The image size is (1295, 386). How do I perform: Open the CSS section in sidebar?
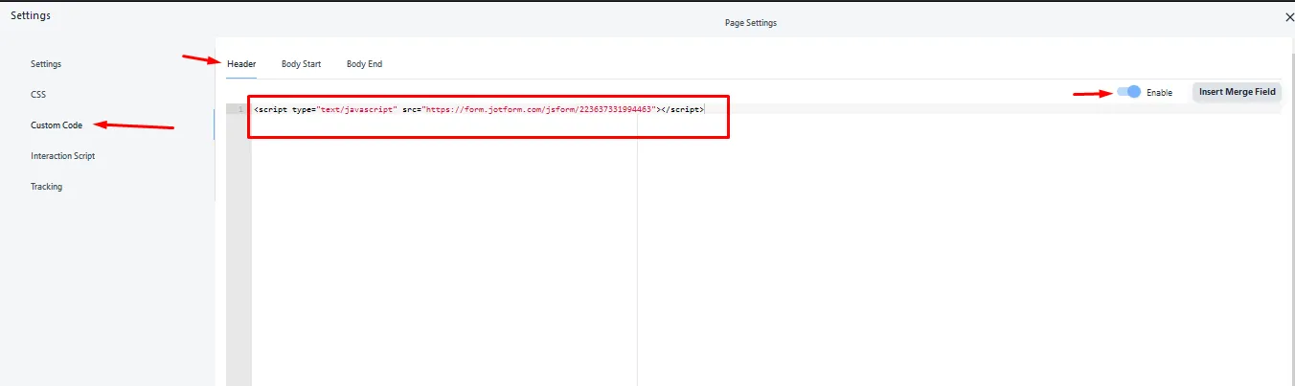coord(38,95)
